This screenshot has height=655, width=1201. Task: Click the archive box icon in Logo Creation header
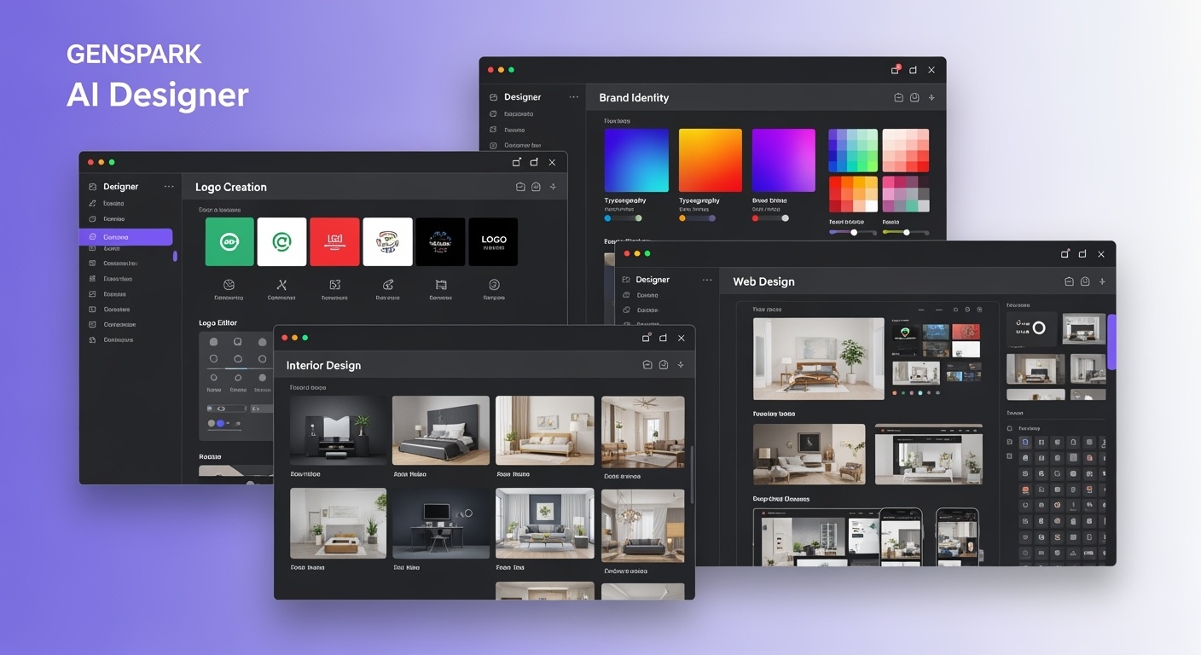(520, 187)
